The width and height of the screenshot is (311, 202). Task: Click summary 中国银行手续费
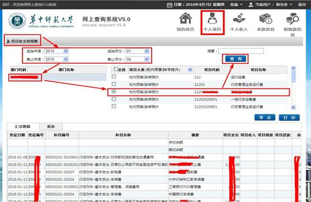click(181, 194)
